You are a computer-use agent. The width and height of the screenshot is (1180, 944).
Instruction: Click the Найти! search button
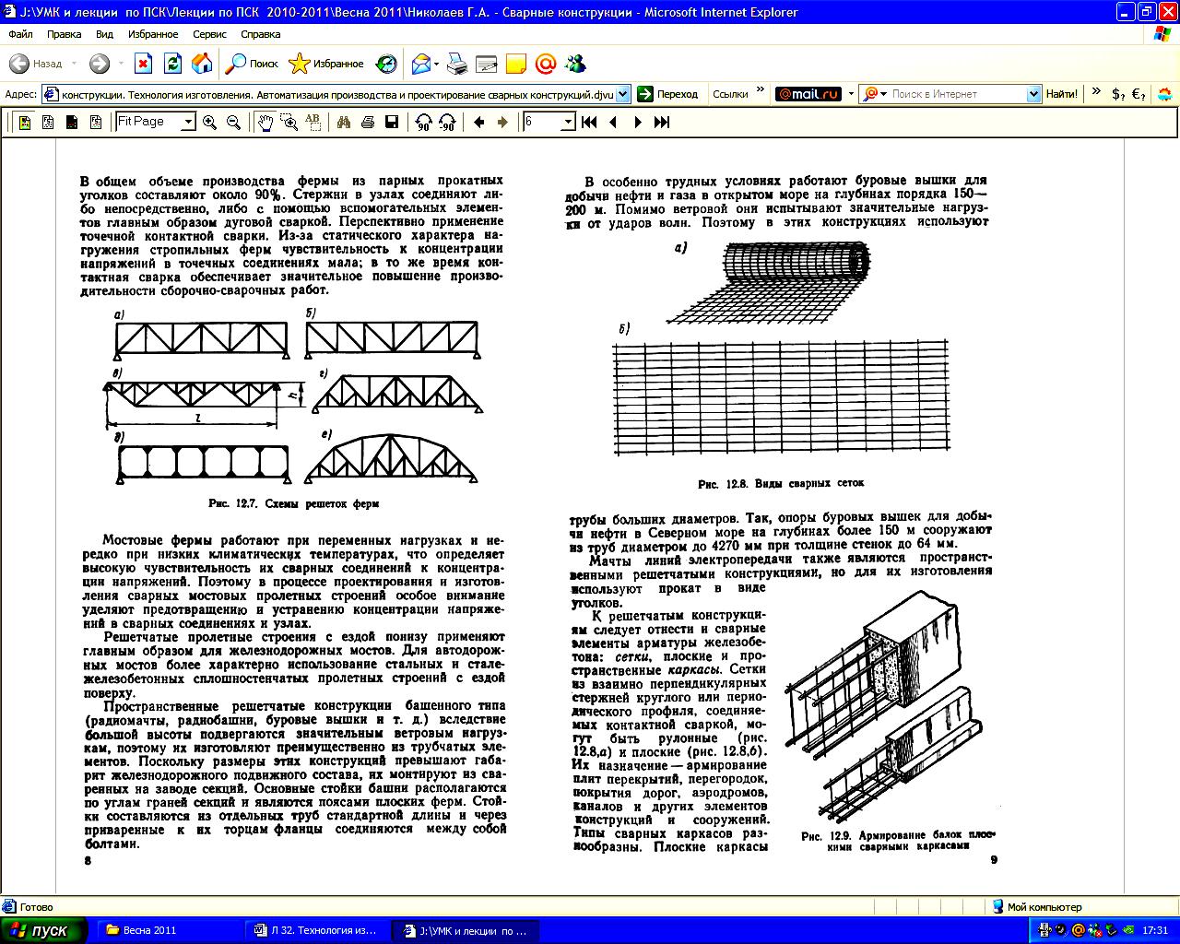[x=1061, y=94]
